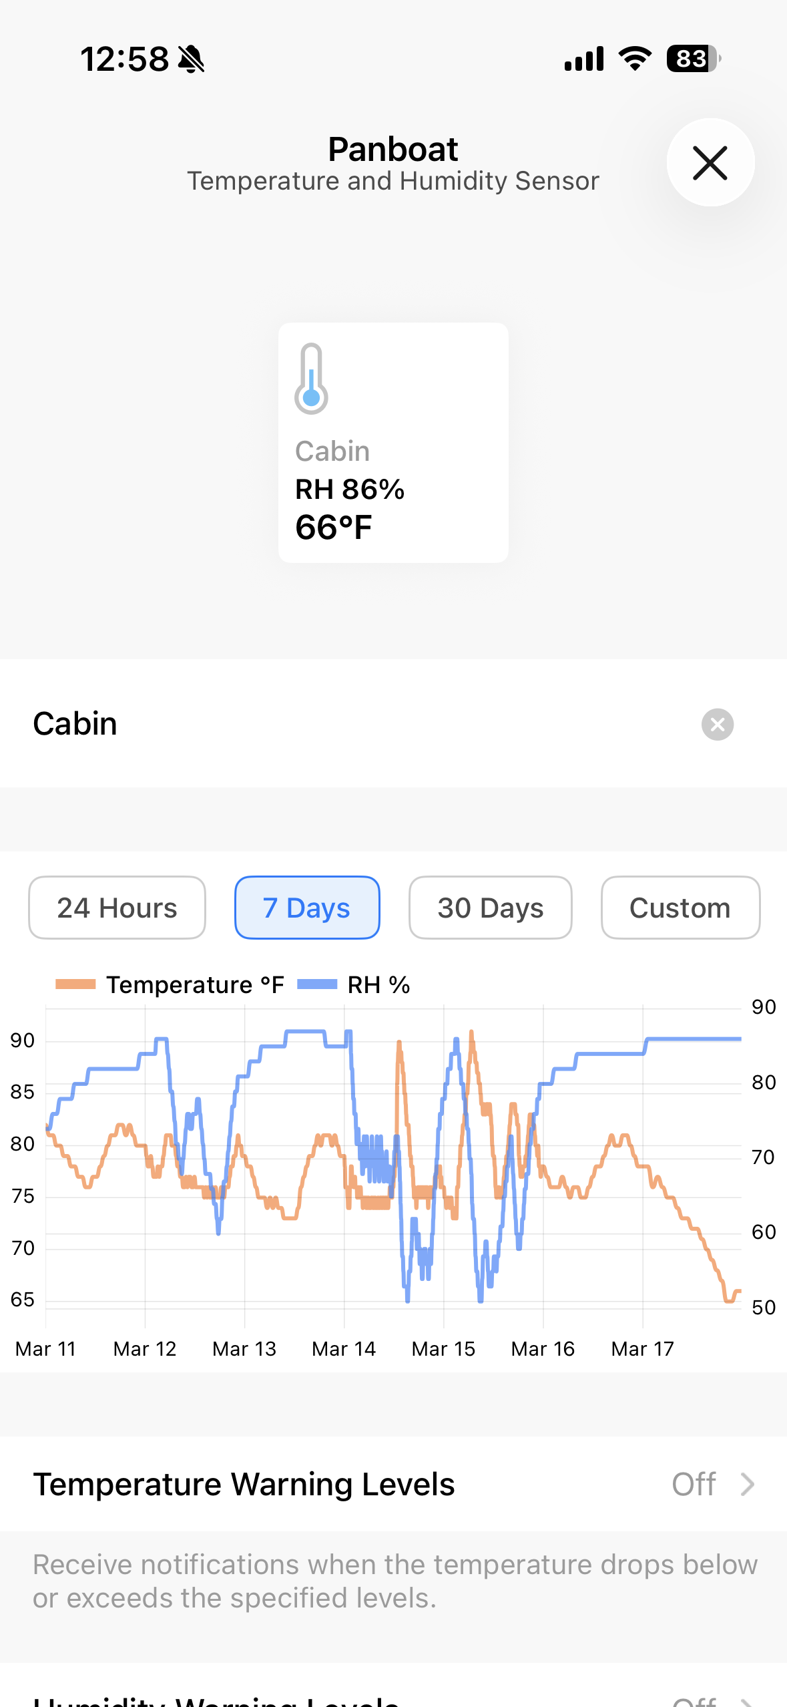
Task: Switch chart to 30 Days
Action: pyautogui.click(x=490, y=908)
